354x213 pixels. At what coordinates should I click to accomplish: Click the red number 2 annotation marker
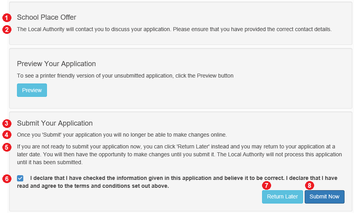[7, 30]
